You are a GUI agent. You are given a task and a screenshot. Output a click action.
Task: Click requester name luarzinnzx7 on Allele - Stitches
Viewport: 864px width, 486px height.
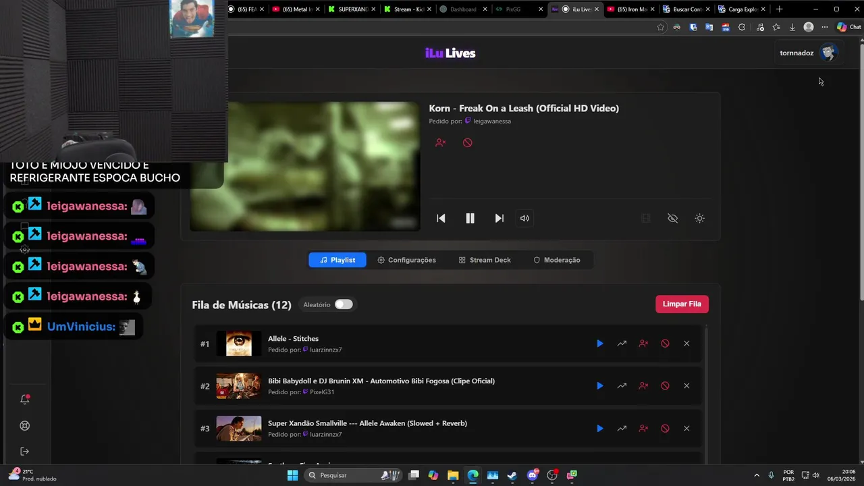point(326,350)
